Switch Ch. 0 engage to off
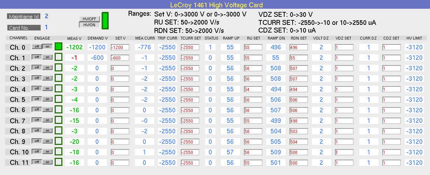 pos(37,46)
